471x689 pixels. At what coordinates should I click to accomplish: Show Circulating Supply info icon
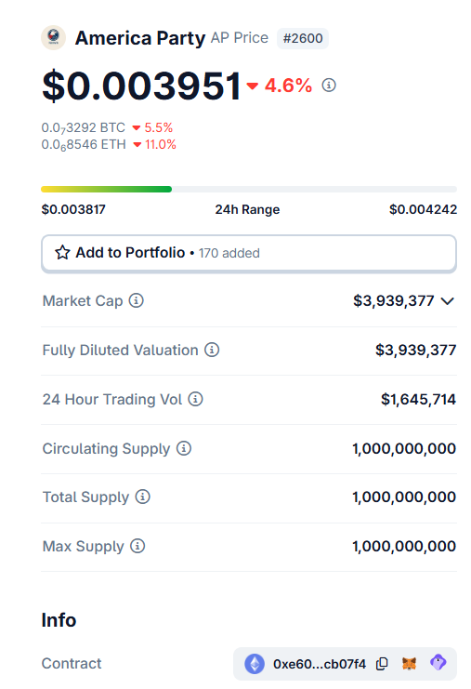tap(184, 448)
